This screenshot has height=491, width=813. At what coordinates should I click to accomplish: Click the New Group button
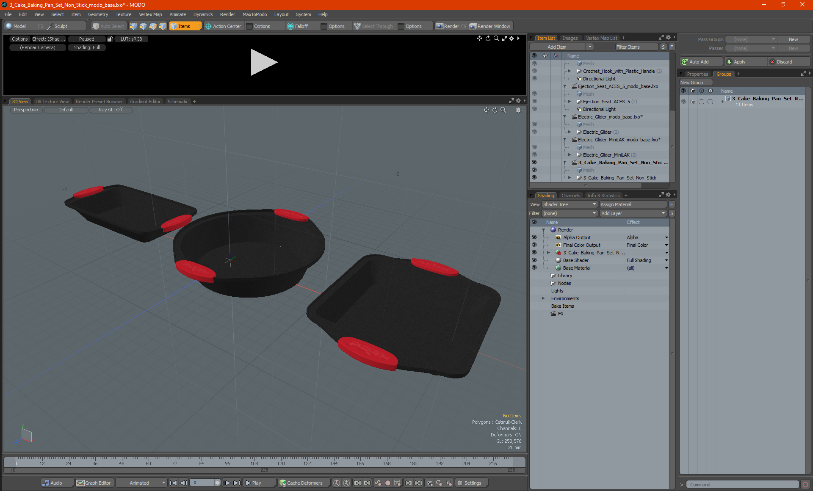pyautogui.click(x=696, y=83)
